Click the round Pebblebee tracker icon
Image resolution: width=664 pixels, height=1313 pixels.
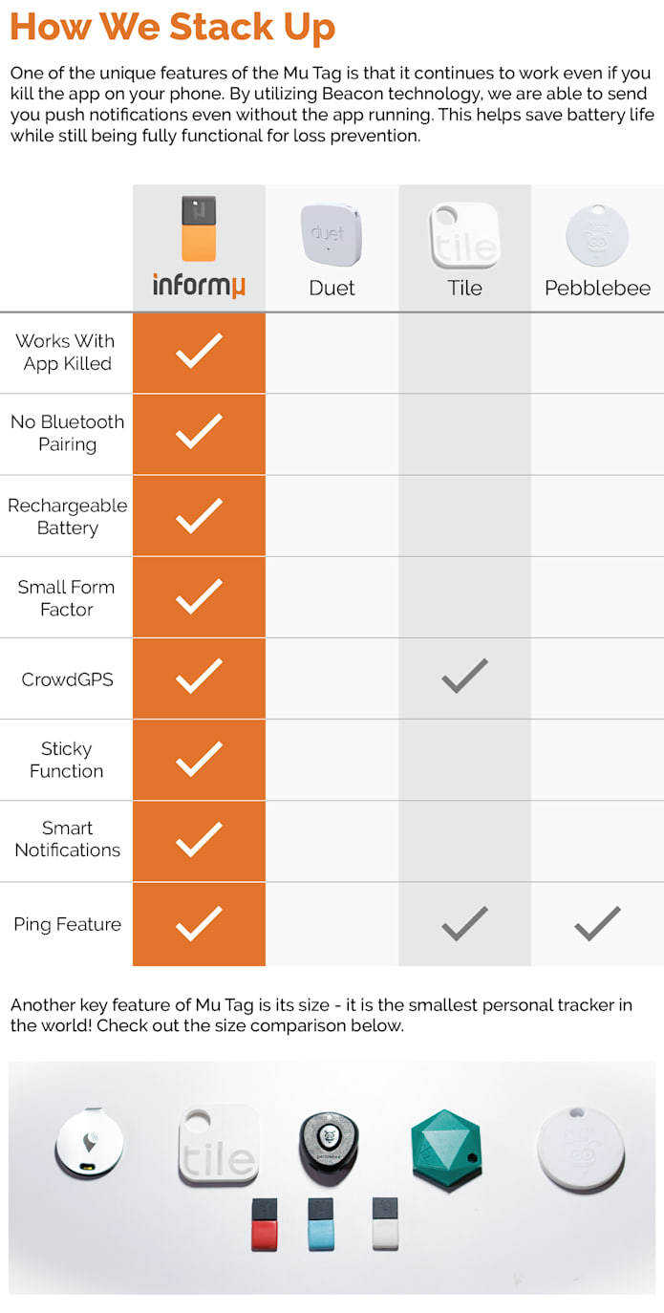[597, 235]
